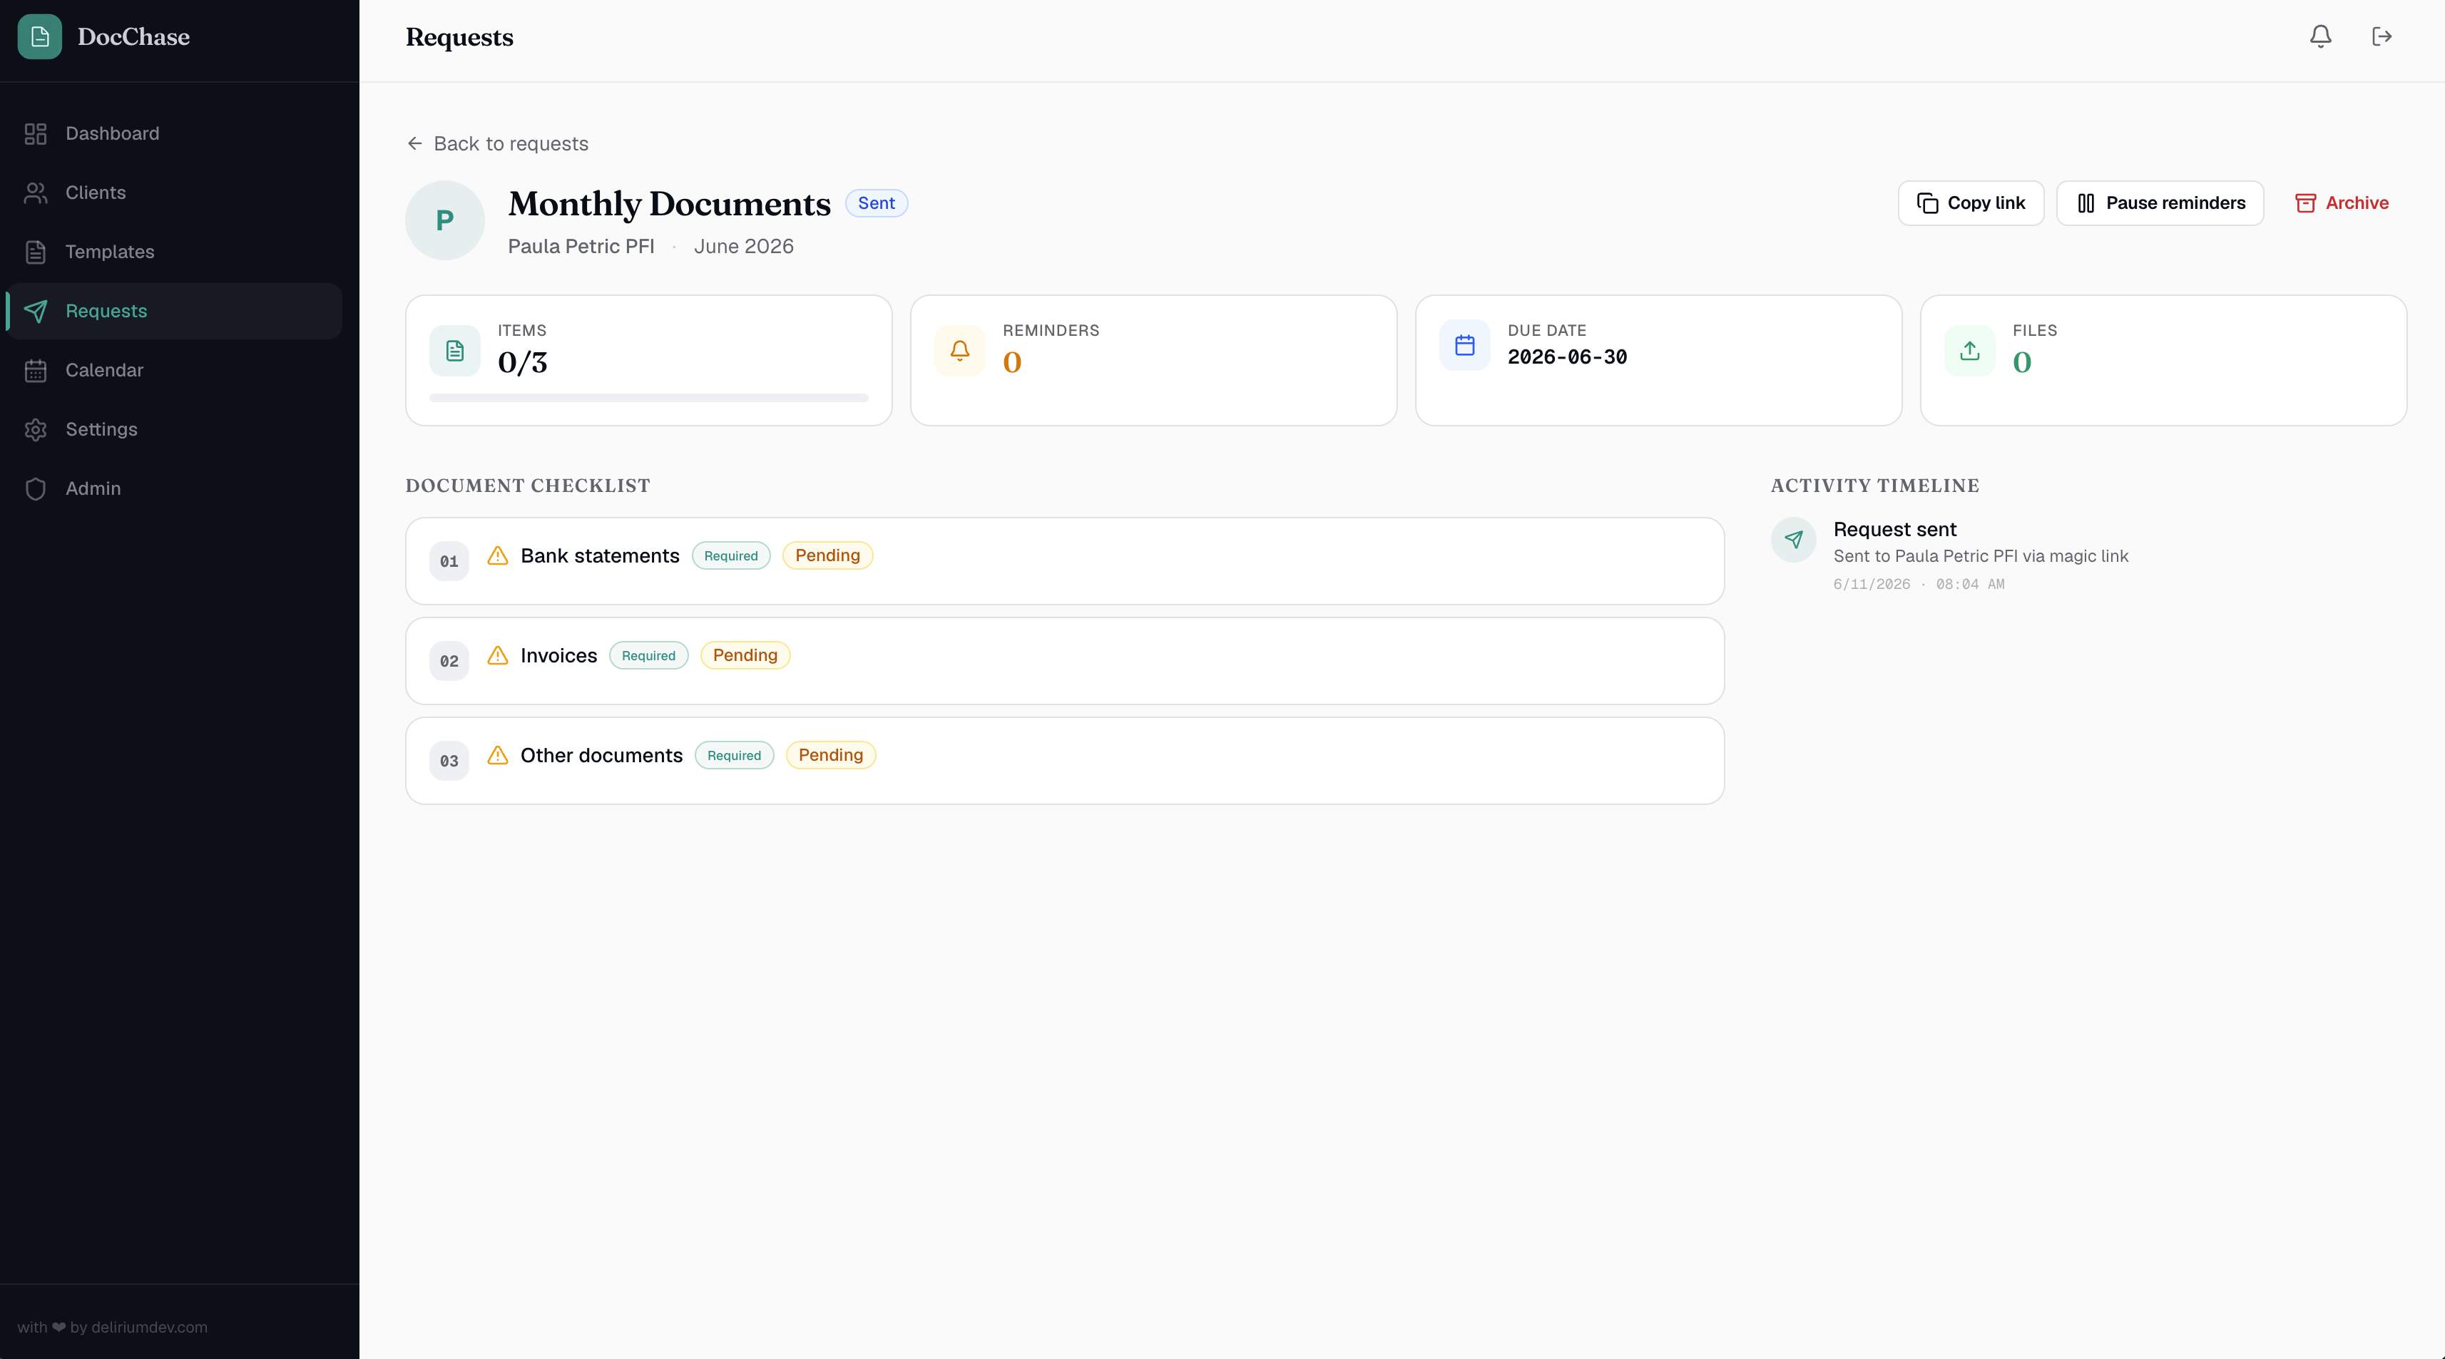Viewport: 2445px width, 1359px height.
Task: Pause reminders for this request
Action: pos(2159,203)
